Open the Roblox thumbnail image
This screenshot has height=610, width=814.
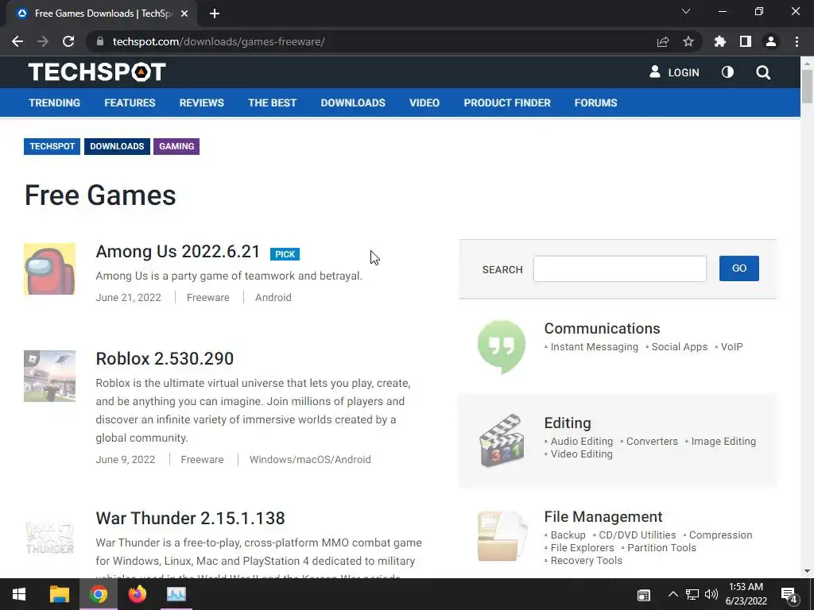(x=50, y=376)
